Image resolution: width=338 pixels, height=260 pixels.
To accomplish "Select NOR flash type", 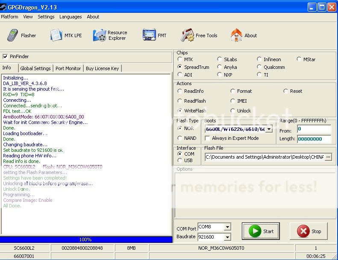I will [179, 128].
